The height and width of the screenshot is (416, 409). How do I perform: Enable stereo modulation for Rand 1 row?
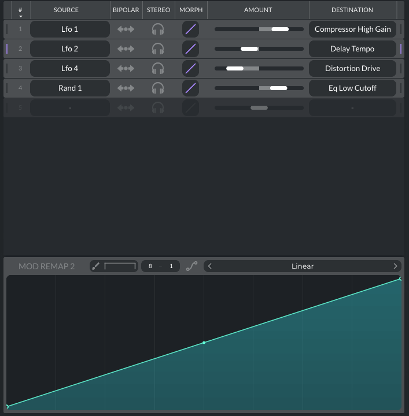coord(158,88)
